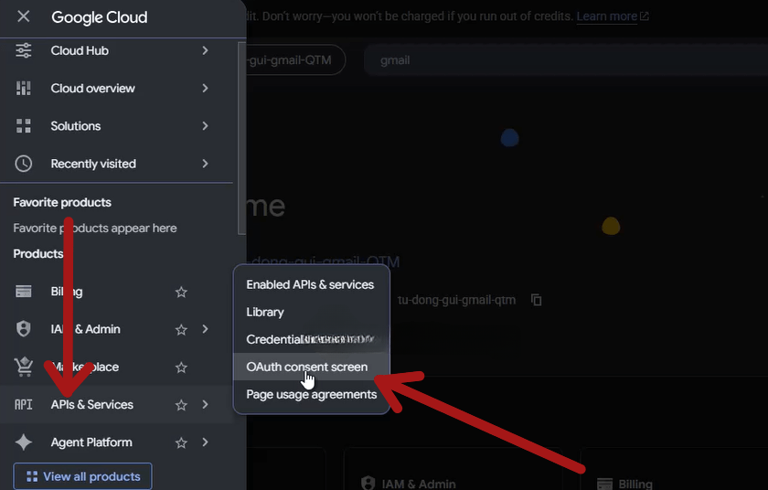Open the Agent Platform entry
Image resolution: width=768 pixels, height=490 pixels.
tap(116, 442)
